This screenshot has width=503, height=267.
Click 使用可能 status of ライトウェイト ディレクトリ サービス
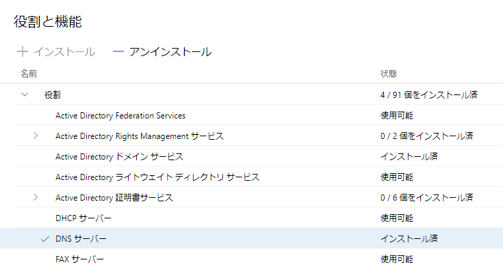397,177
